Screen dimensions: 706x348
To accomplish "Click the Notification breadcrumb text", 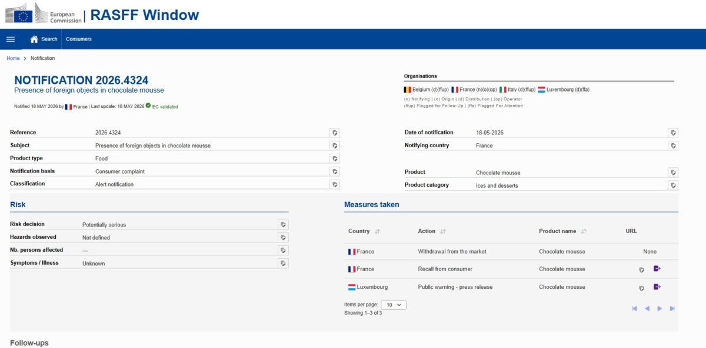I will (42, 58).
